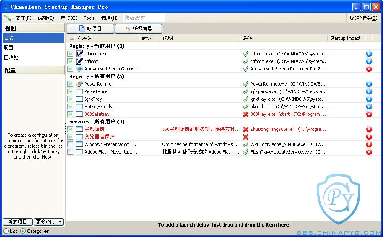Click the red stop icon for 360Safetray
Viewport: 383px width, 237px height.
[369, 114]
